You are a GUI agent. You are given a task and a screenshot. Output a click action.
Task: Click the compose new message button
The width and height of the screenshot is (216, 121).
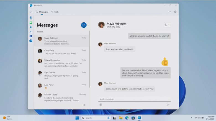pos(84,25)
